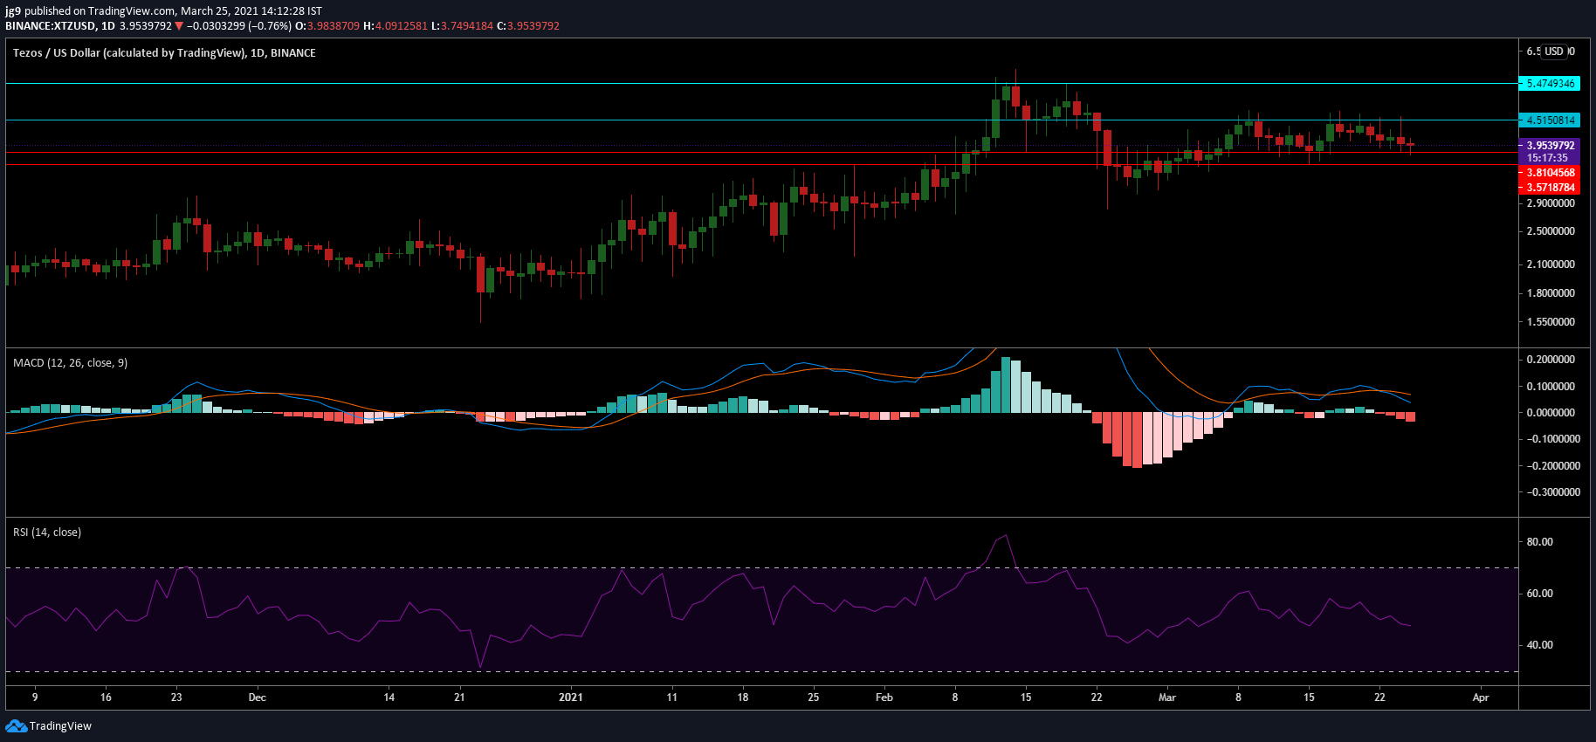Click the 2021 time axis label
The width and height of the screenshot is (1596, 742).
tap(570, 697)
